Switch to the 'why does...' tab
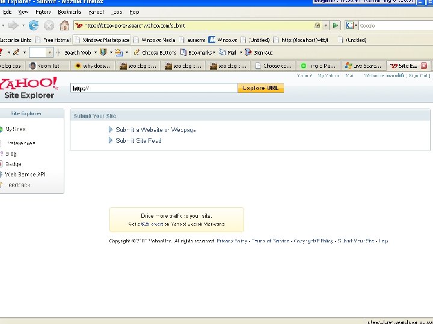 pos(93,65)
